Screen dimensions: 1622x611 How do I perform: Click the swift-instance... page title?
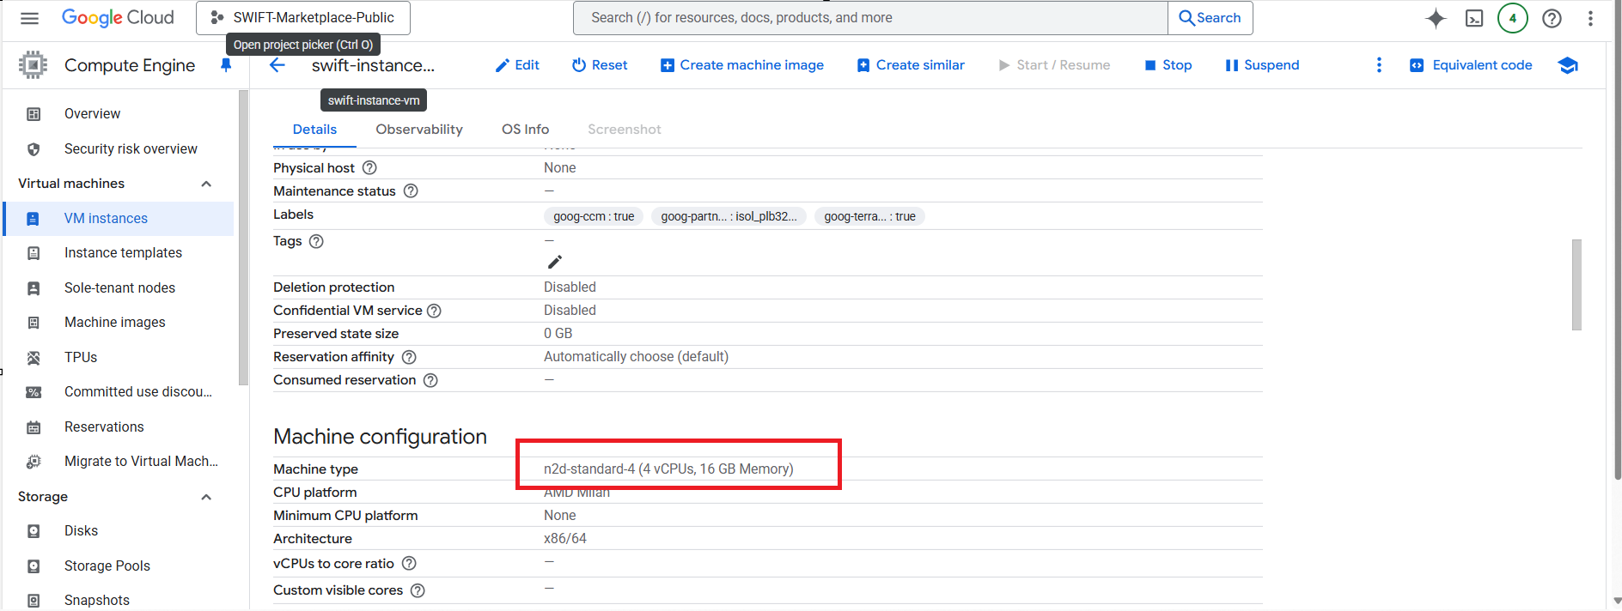pos(373,65)
